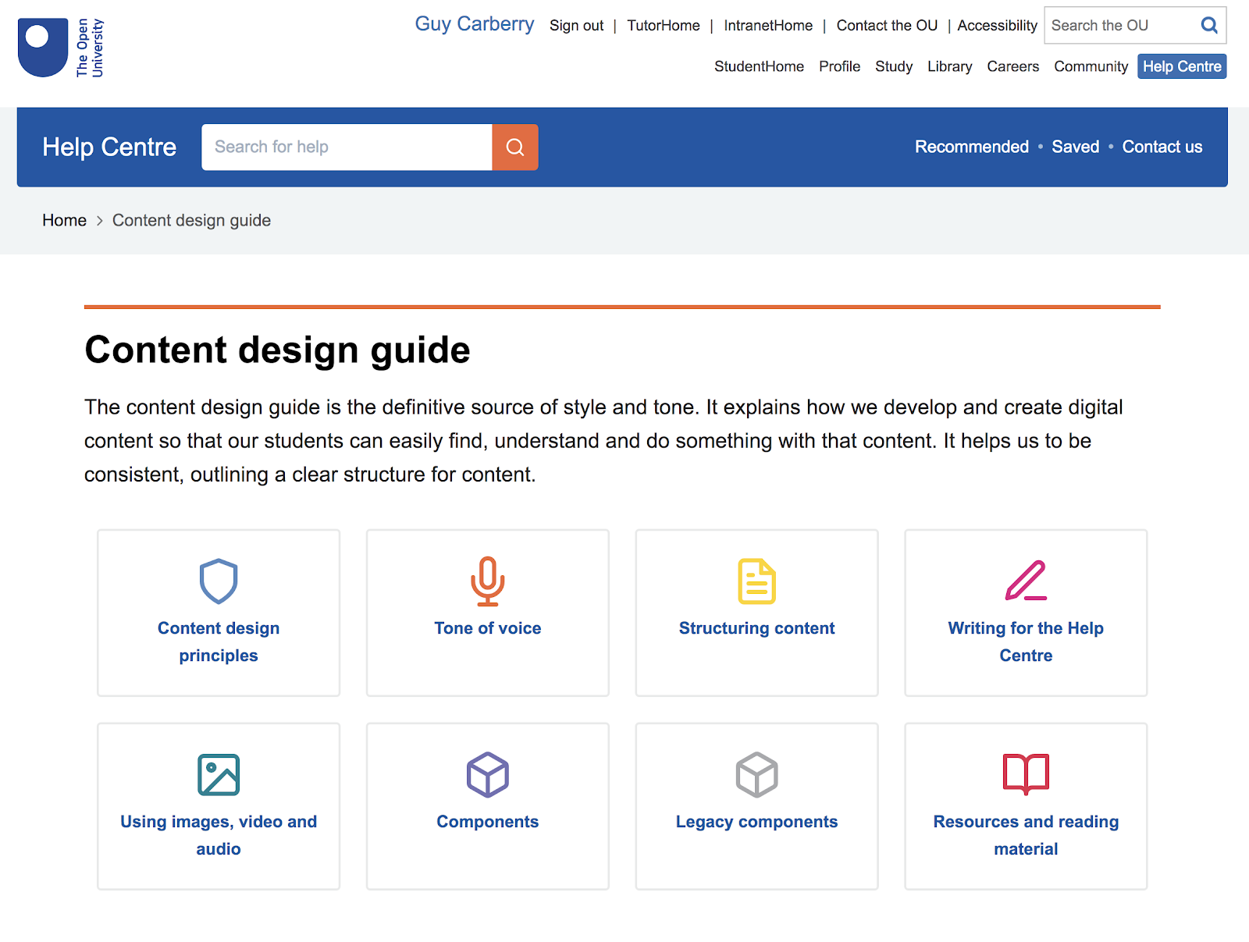The width and height of the screenshot is (1249, 942).
Task: Click the red book Resources icon
Action: click(x=1026, y=774)
